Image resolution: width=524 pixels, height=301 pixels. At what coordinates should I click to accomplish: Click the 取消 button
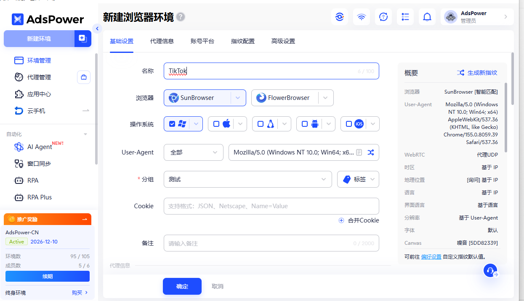(218, 286)
